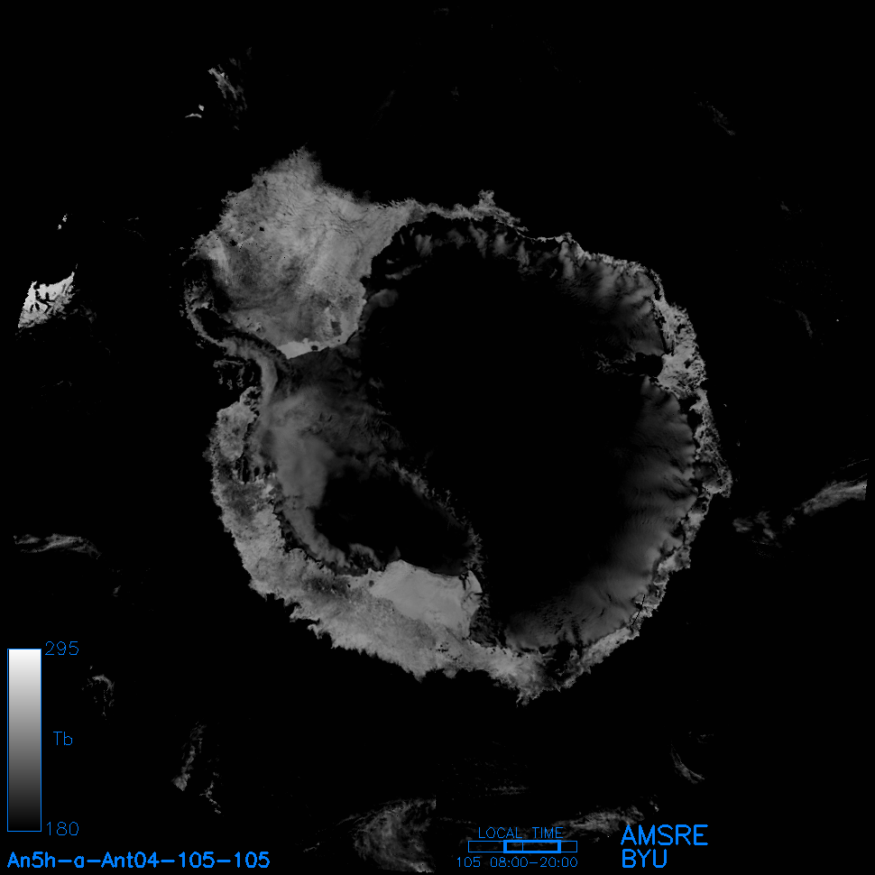875x875 pixels.
Task: Click the LOCAL TIME label
Action: (x=520, y=834)
